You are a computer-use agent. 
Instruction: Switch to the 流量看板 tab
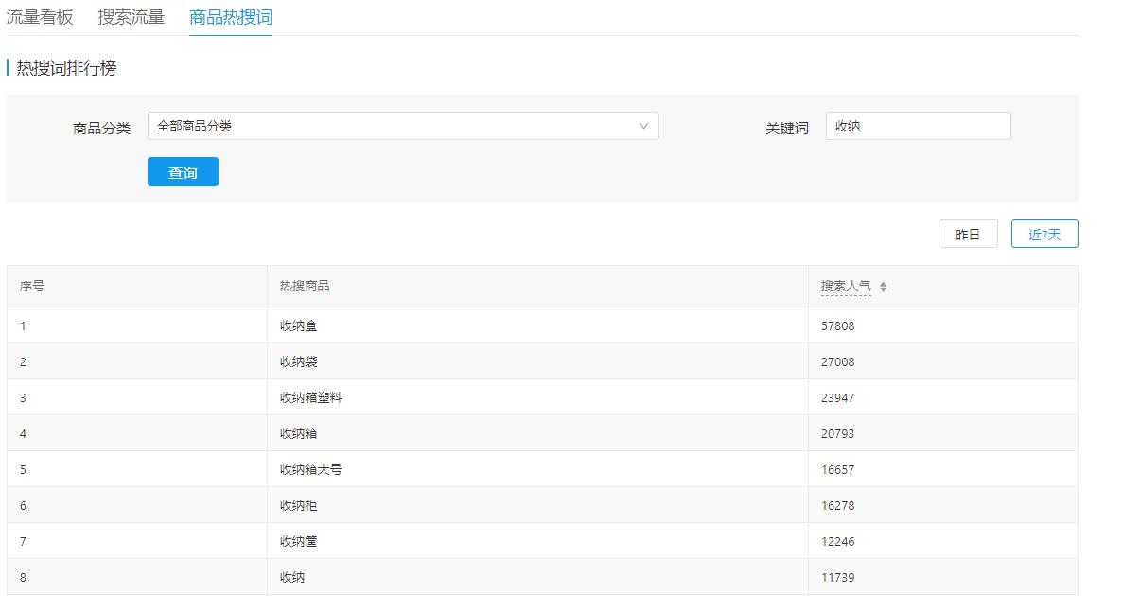(x=40, y=17)
